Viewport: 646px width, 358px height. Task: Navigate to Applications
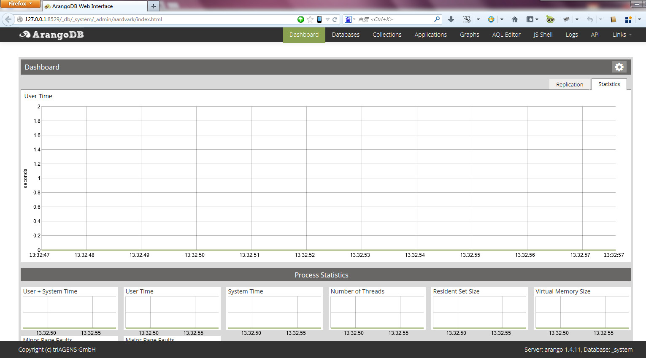click(x=430, y=35)
